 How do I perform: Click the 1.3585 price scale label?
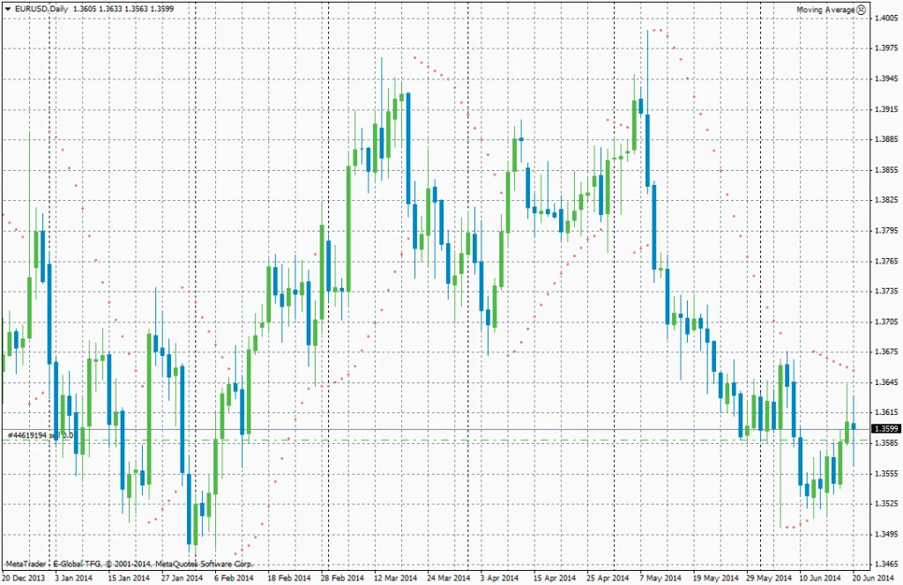(886, 443)
